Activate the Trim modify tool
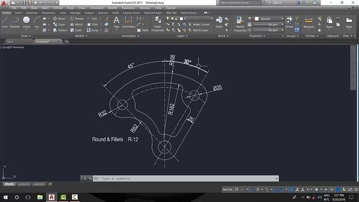Viewport: 359px width, 202px height. point(92,19)
